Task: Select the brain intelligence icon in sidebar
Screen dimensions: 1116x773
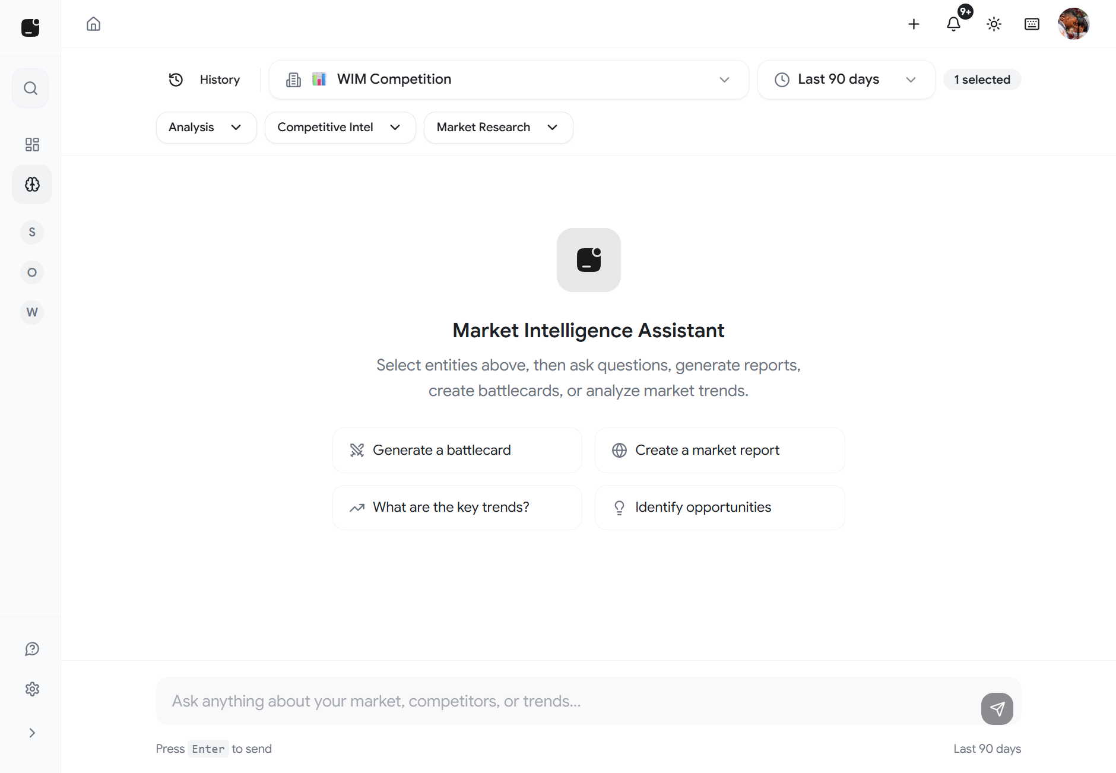Action: (32, 185)
